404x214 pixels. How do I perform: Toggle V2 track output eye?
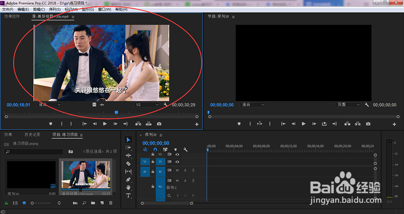(177, 154)
